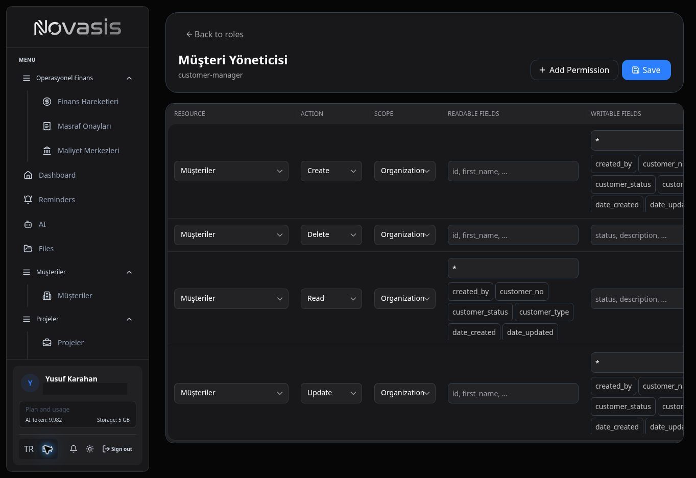This screenshot has height=478, width=696.
Task: Open Dashboard via its home icon
Action: (28, 175)
